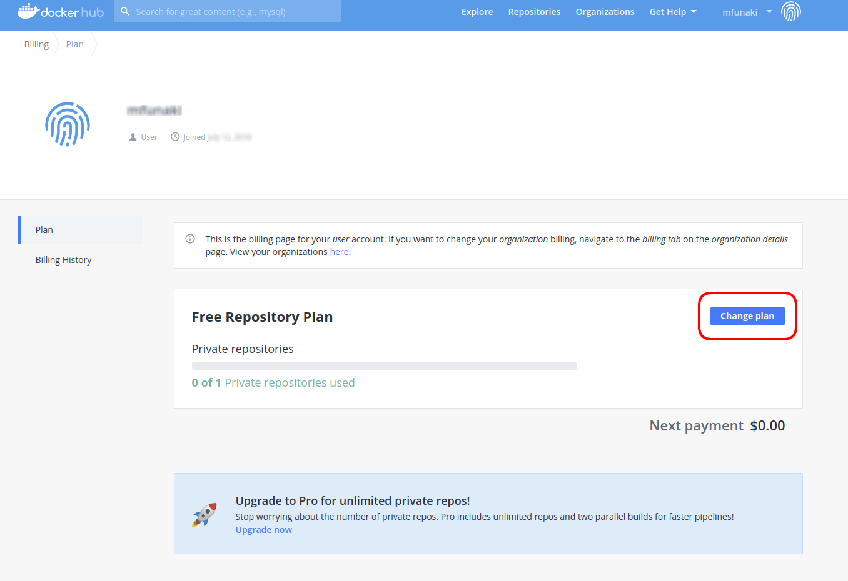Open Repositories from the top navigation

tap(534, 11)
